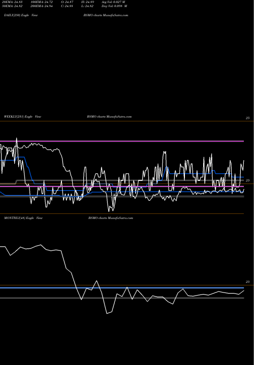Select the low price L: 24.82
254x365 pixels.
pos(87,6)
